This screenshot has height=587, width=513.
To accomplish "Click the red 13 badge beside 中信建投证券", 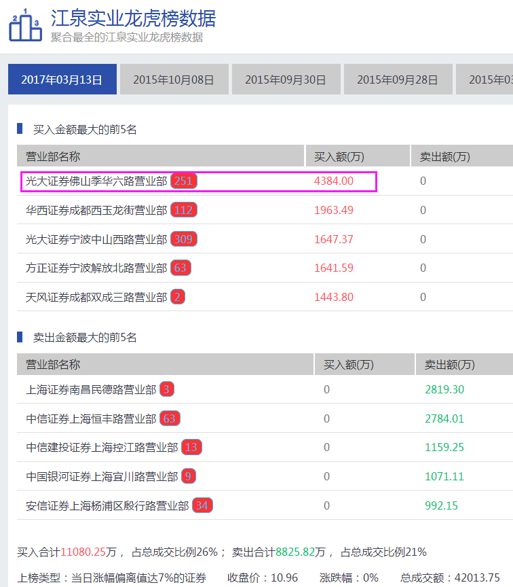I will tap(191, 447).
